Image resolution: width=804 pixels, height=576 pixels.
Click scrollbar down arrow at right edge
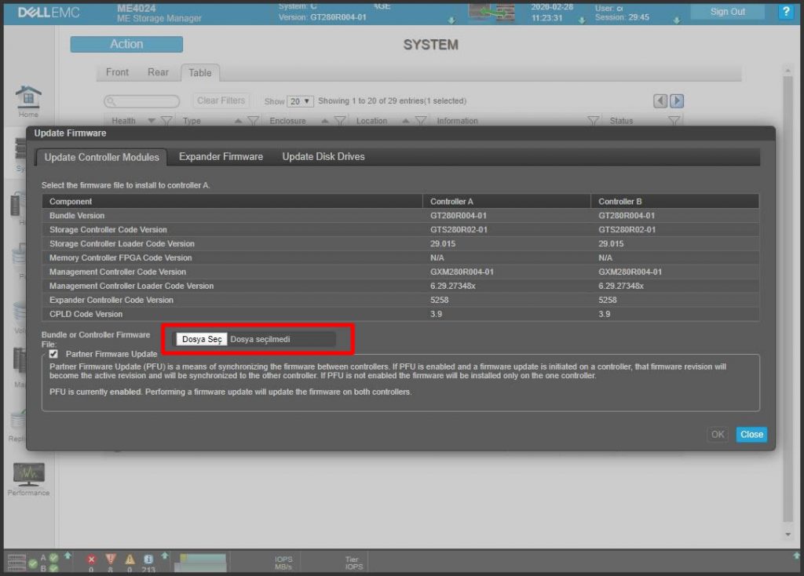click(788, 534)
